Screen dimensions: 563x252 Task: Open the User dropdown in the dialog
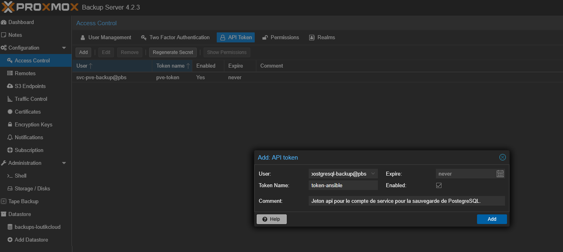pyautogui.click(x=373, y=174)
